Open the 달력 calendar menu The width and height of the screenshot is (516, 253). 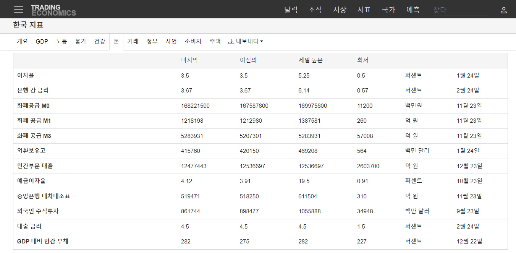point(291,10)
